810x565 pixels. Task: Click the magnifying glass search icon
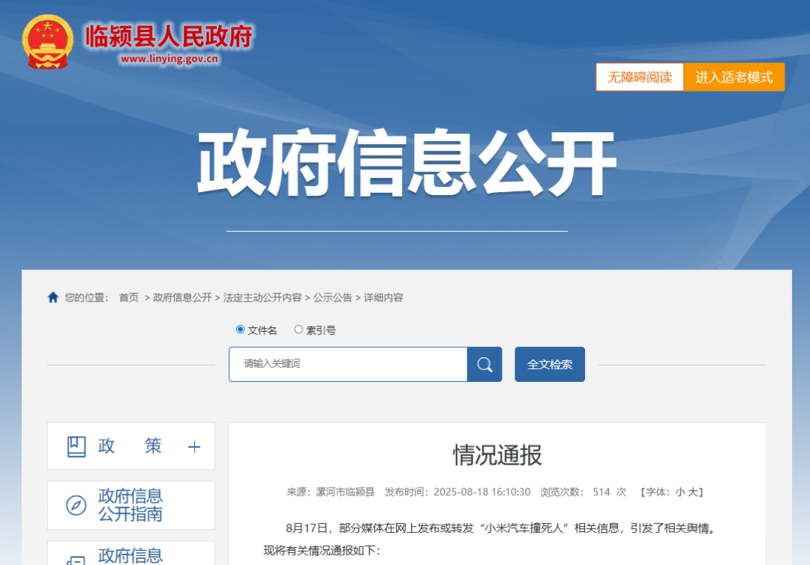click(484, 364)
